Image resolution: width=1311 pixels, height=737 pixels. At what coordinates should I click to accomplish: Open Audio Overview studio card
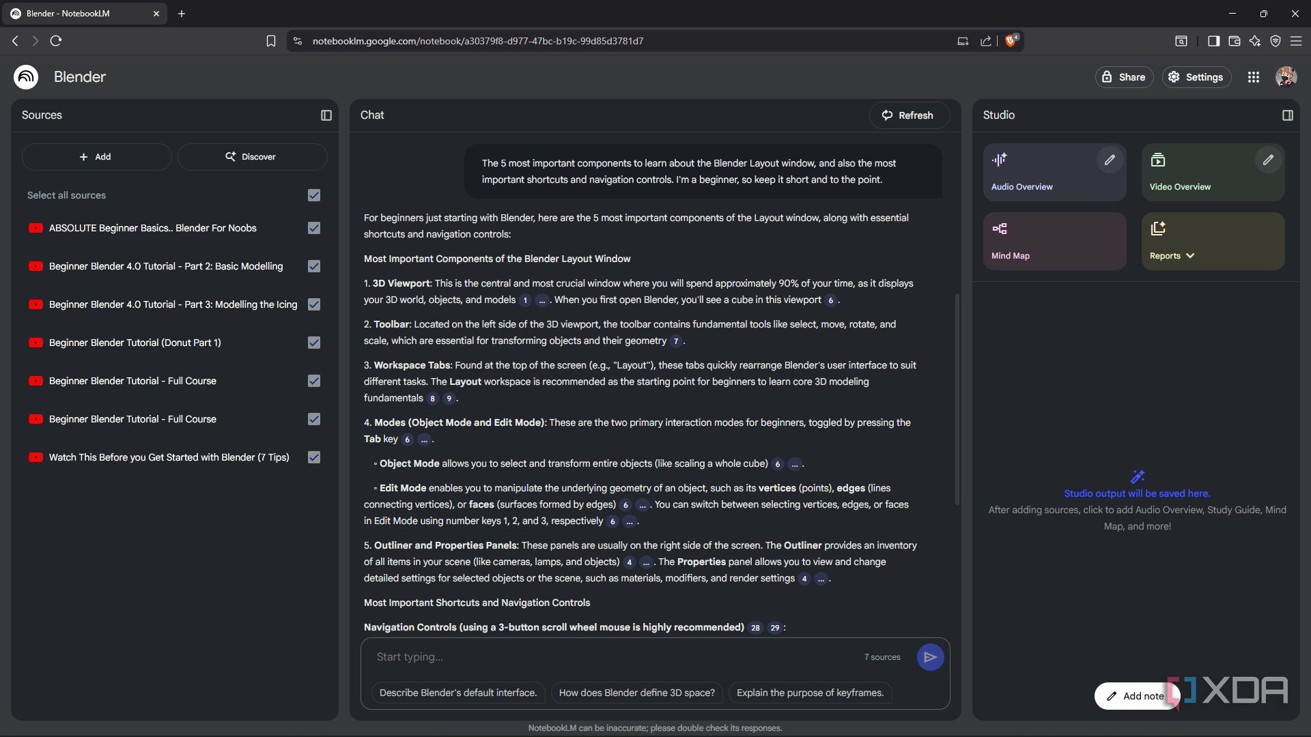coord(1054,172)
